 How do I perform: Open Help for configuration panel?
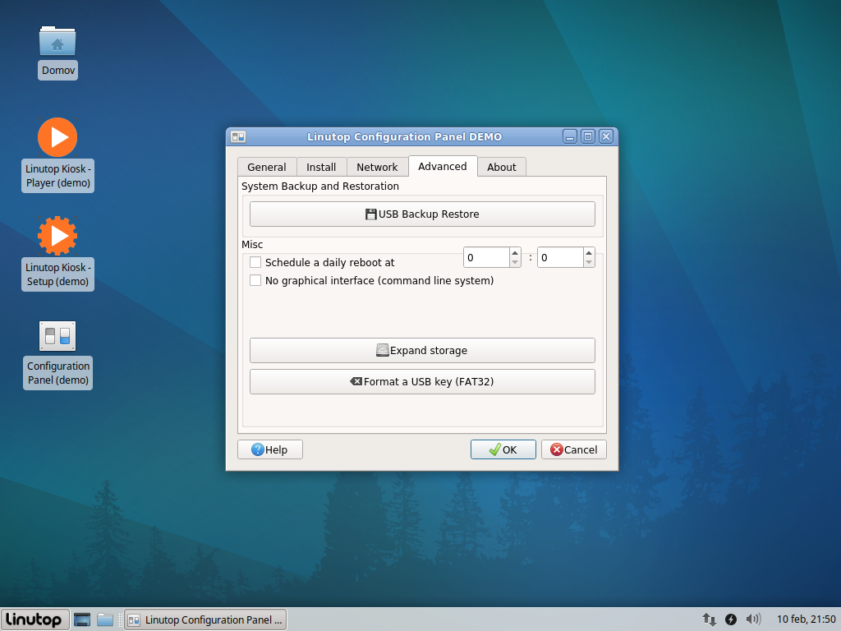click(269, 449)
